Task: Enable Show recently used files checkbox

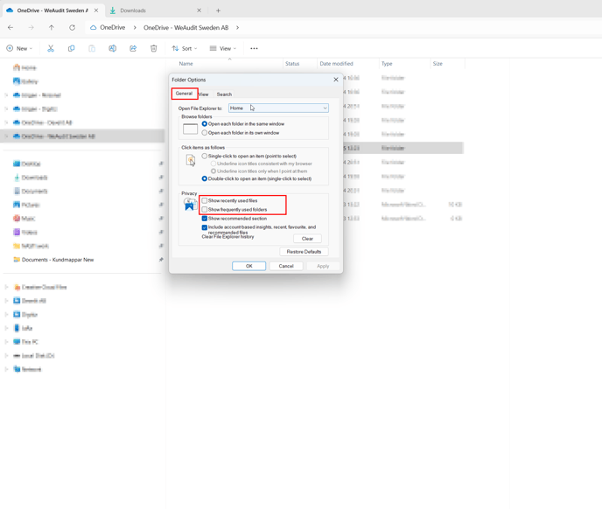Action: coord(205,201)
